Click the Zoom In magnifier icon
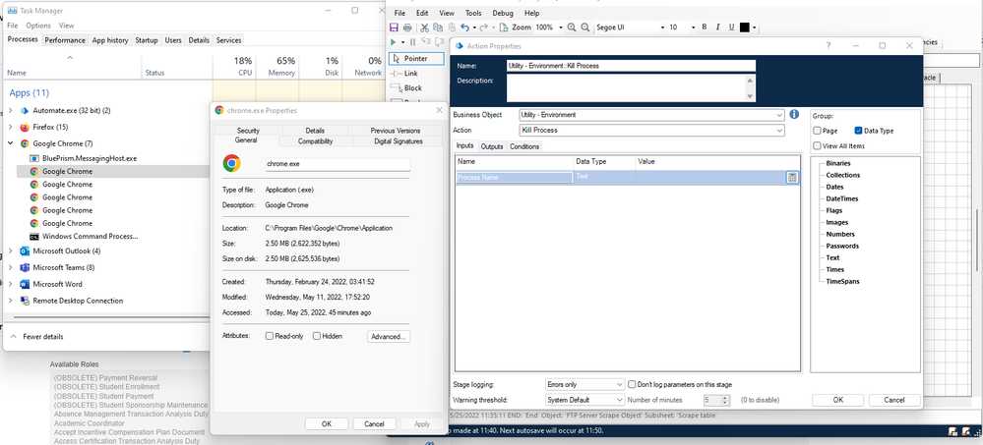Image resolution: width=983 pixels, height=445 pixels. pyautogui.click(x=571, y=28)
